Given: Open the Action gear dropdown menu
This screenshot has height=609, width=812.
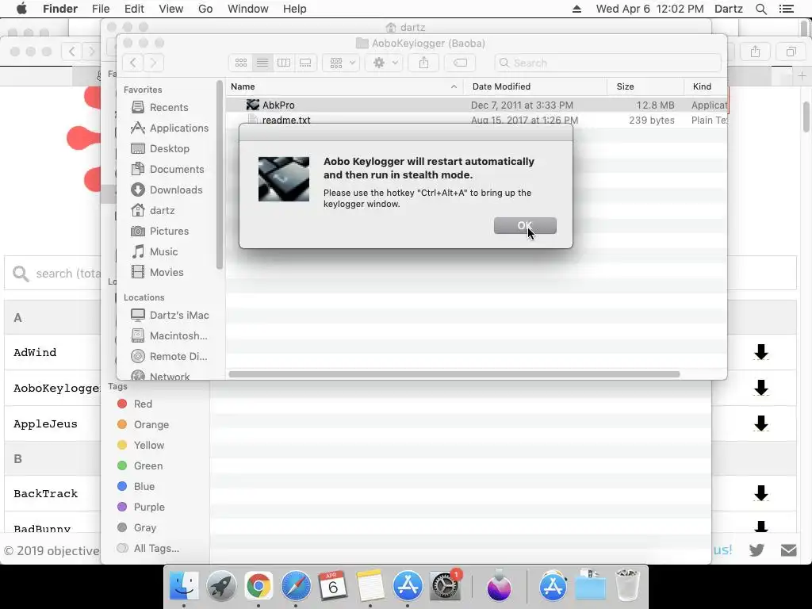Looking at the screenshot, I should pyautogui.click(x=384, y=63).
